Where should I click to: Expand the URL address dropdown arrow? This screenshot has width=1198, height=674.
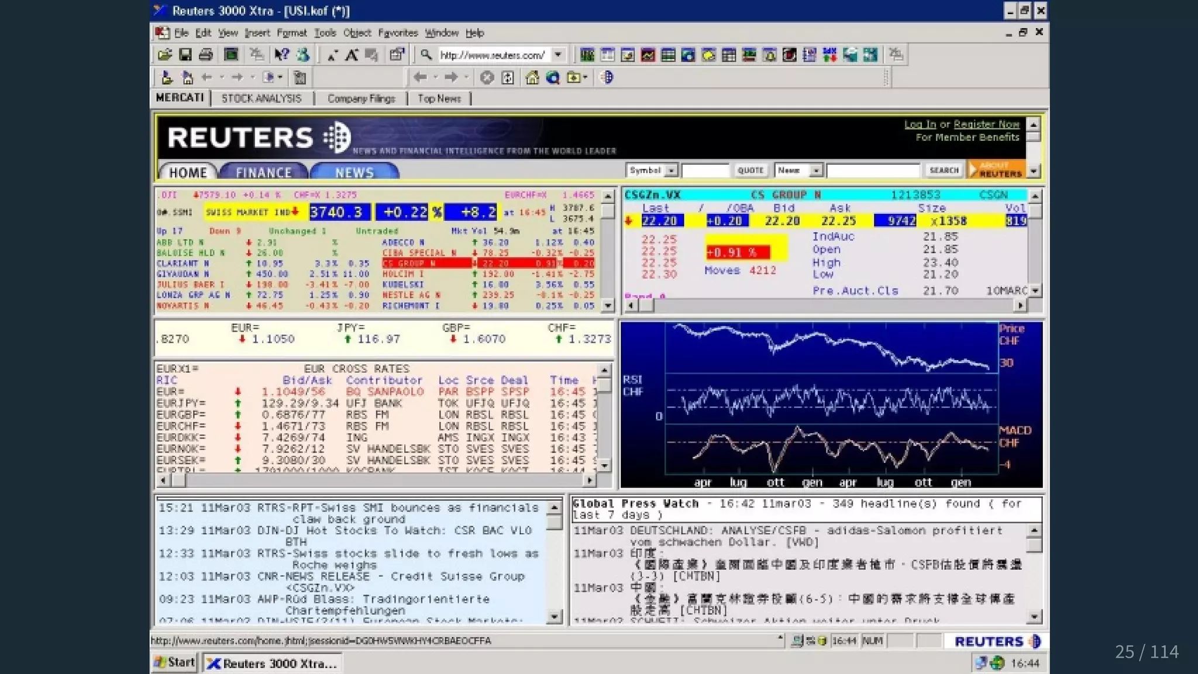click(x=559, y=55)
